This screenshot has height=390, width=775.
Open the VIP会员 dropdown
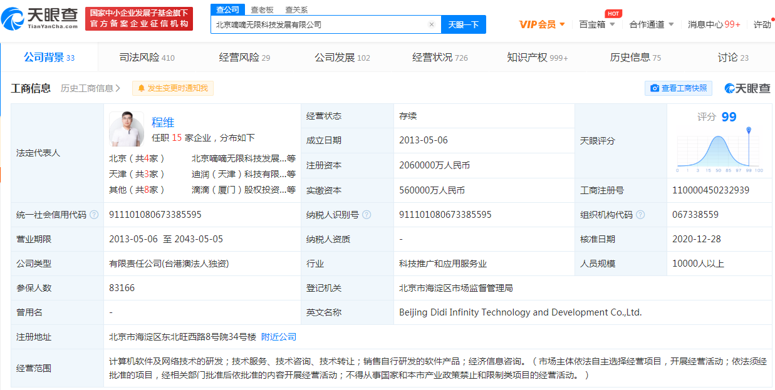click(x=542, y=24)
